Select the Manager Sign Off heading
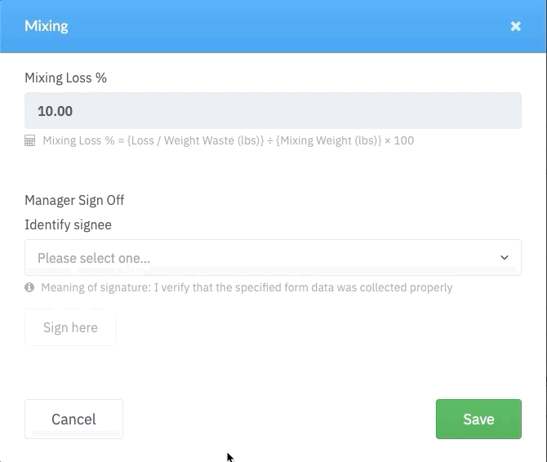 coord(74,200)
